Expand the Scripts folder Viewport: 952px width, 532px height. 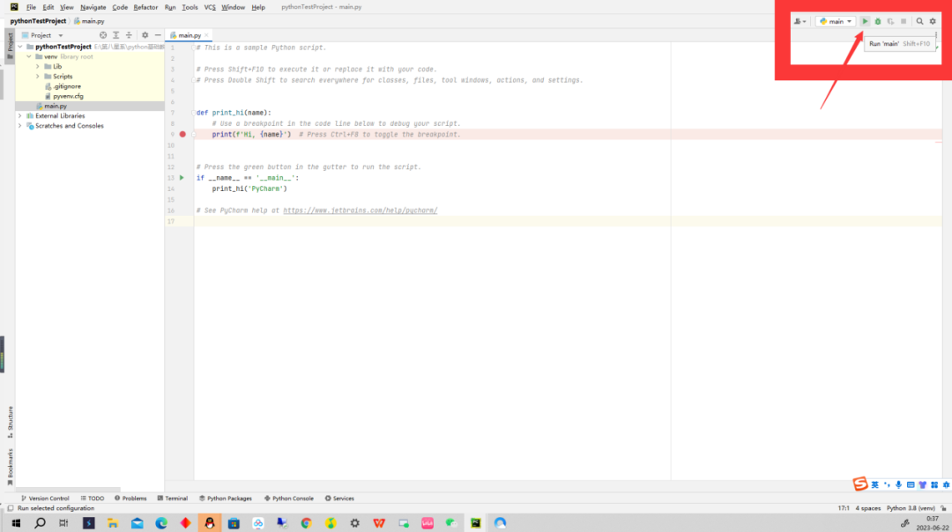[x=38, y=77]
